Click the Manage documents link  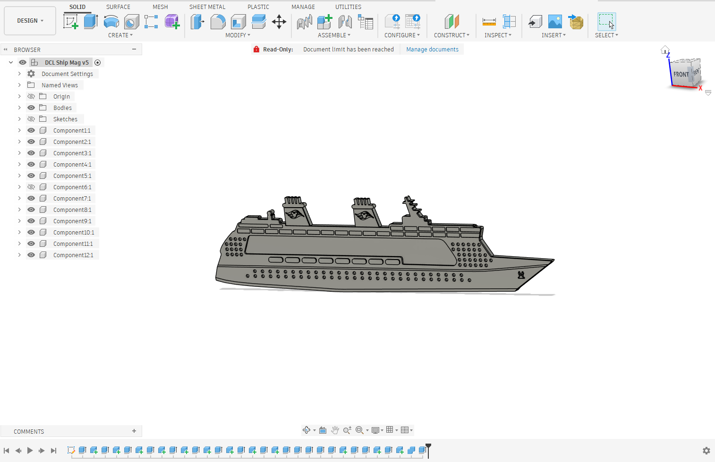point(432,50)
